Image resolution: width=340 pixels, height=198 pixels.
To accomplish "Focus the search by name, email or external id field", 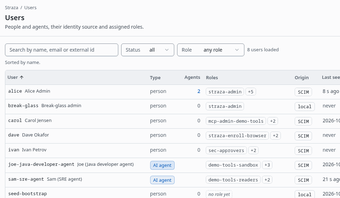I will click(x=62, y=50).
